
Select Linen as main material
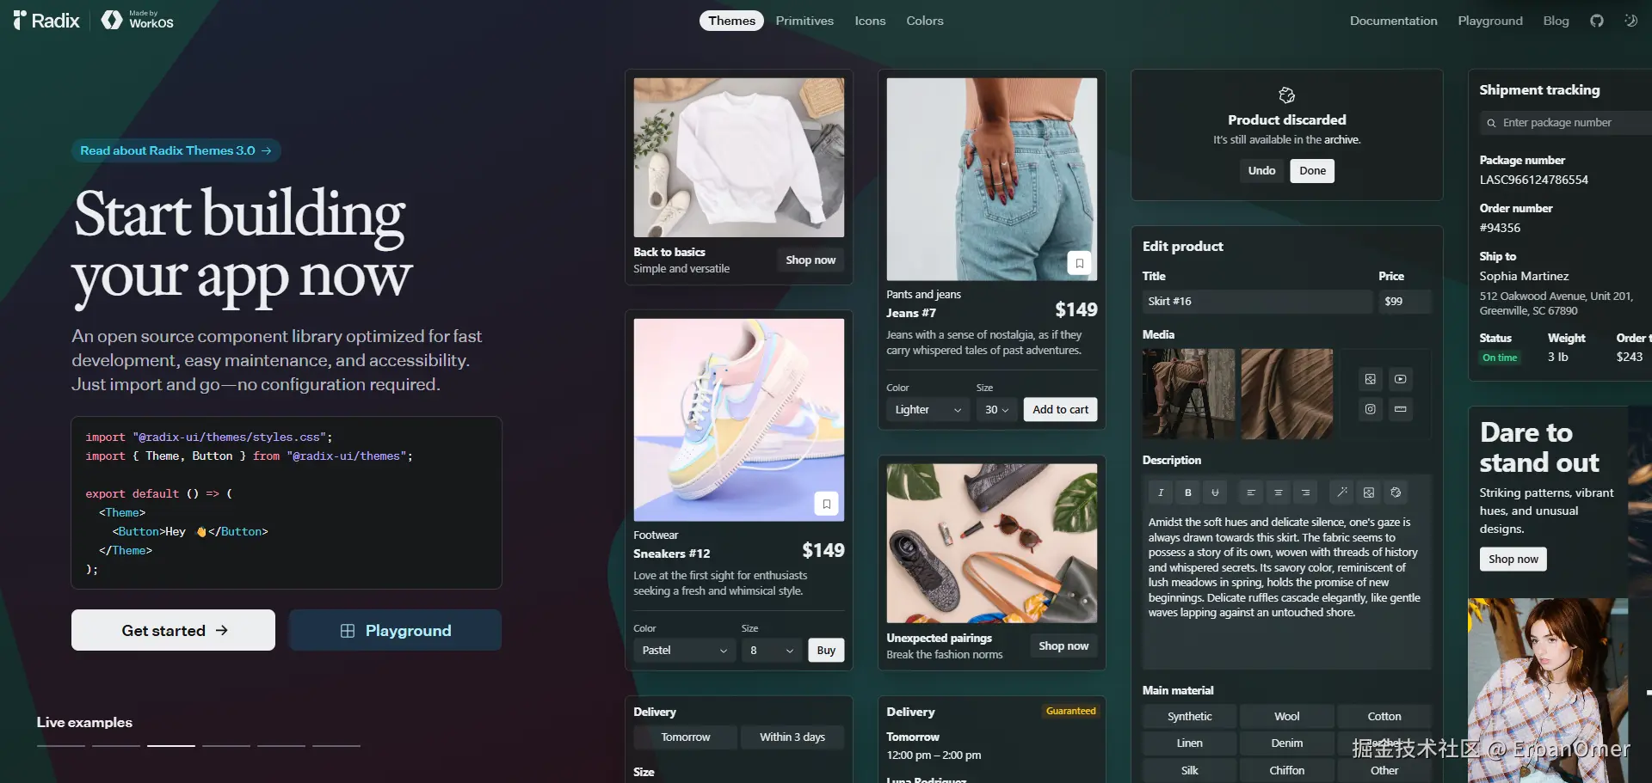(x=1190, y=743)
